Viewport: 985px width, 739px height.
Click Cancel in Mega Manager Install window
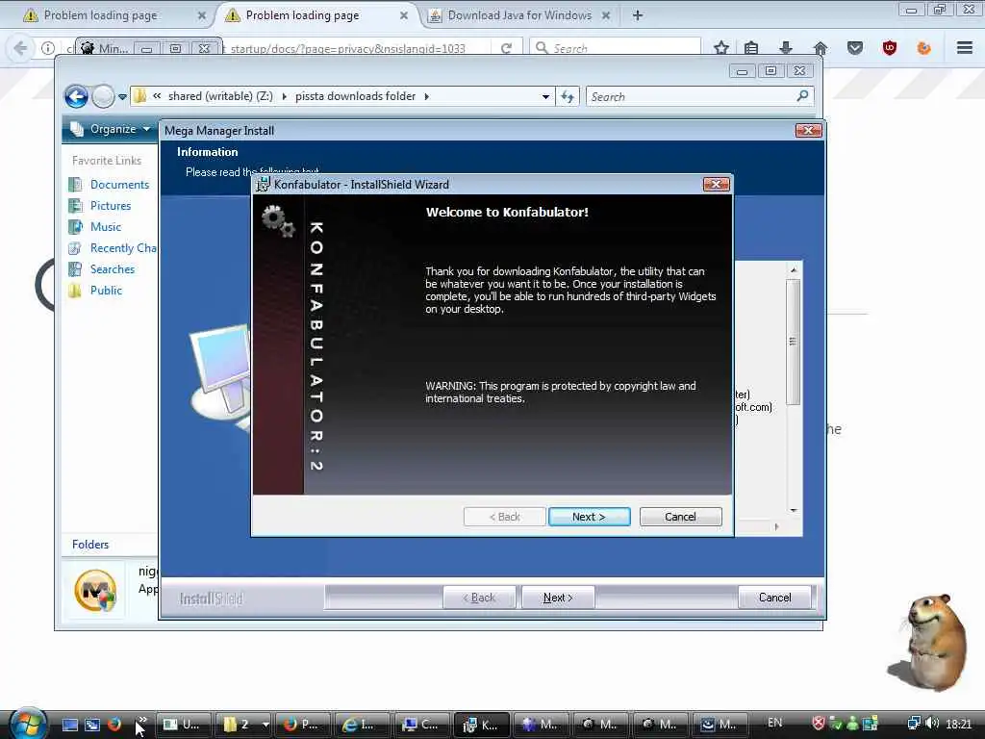tap(774, 597)
